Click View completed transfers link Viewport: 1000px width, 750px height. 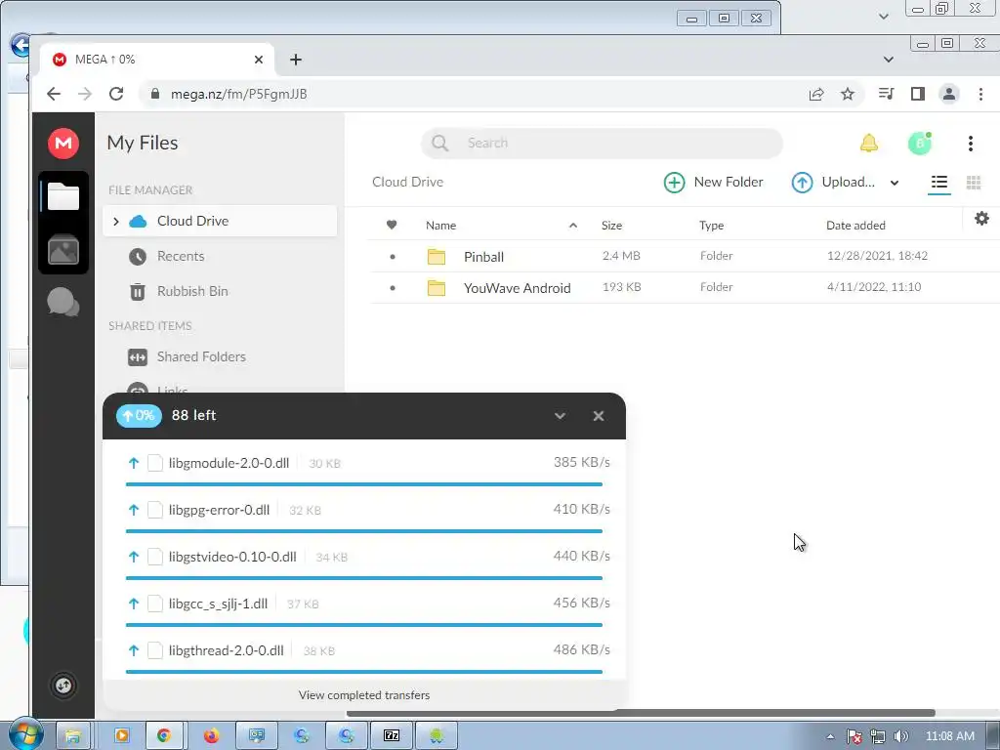[364, 695]
